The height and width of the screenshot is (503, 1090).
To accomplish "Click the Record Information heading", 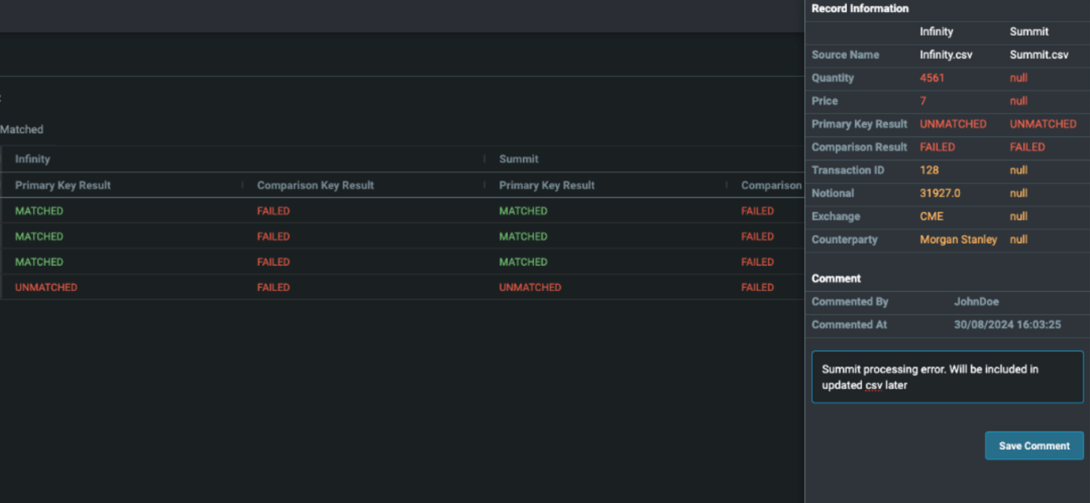I will (859, 9).
